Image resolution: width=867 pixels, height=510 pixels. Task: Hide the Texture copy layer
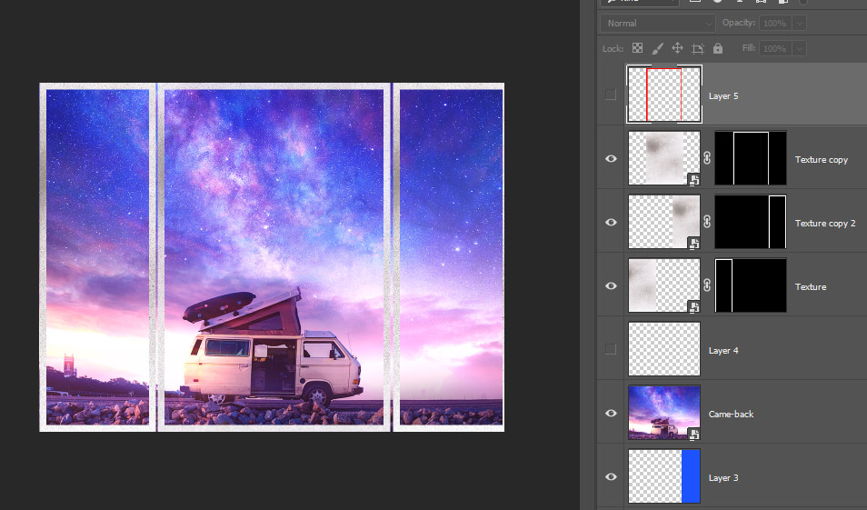611,158
